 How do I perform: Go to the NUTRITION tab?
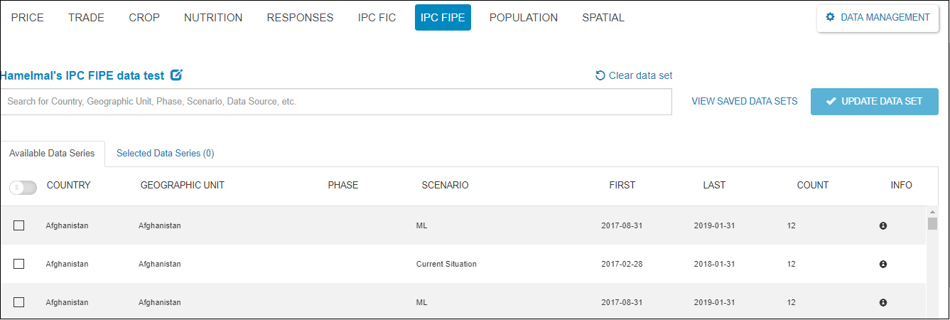click(213, 18)
